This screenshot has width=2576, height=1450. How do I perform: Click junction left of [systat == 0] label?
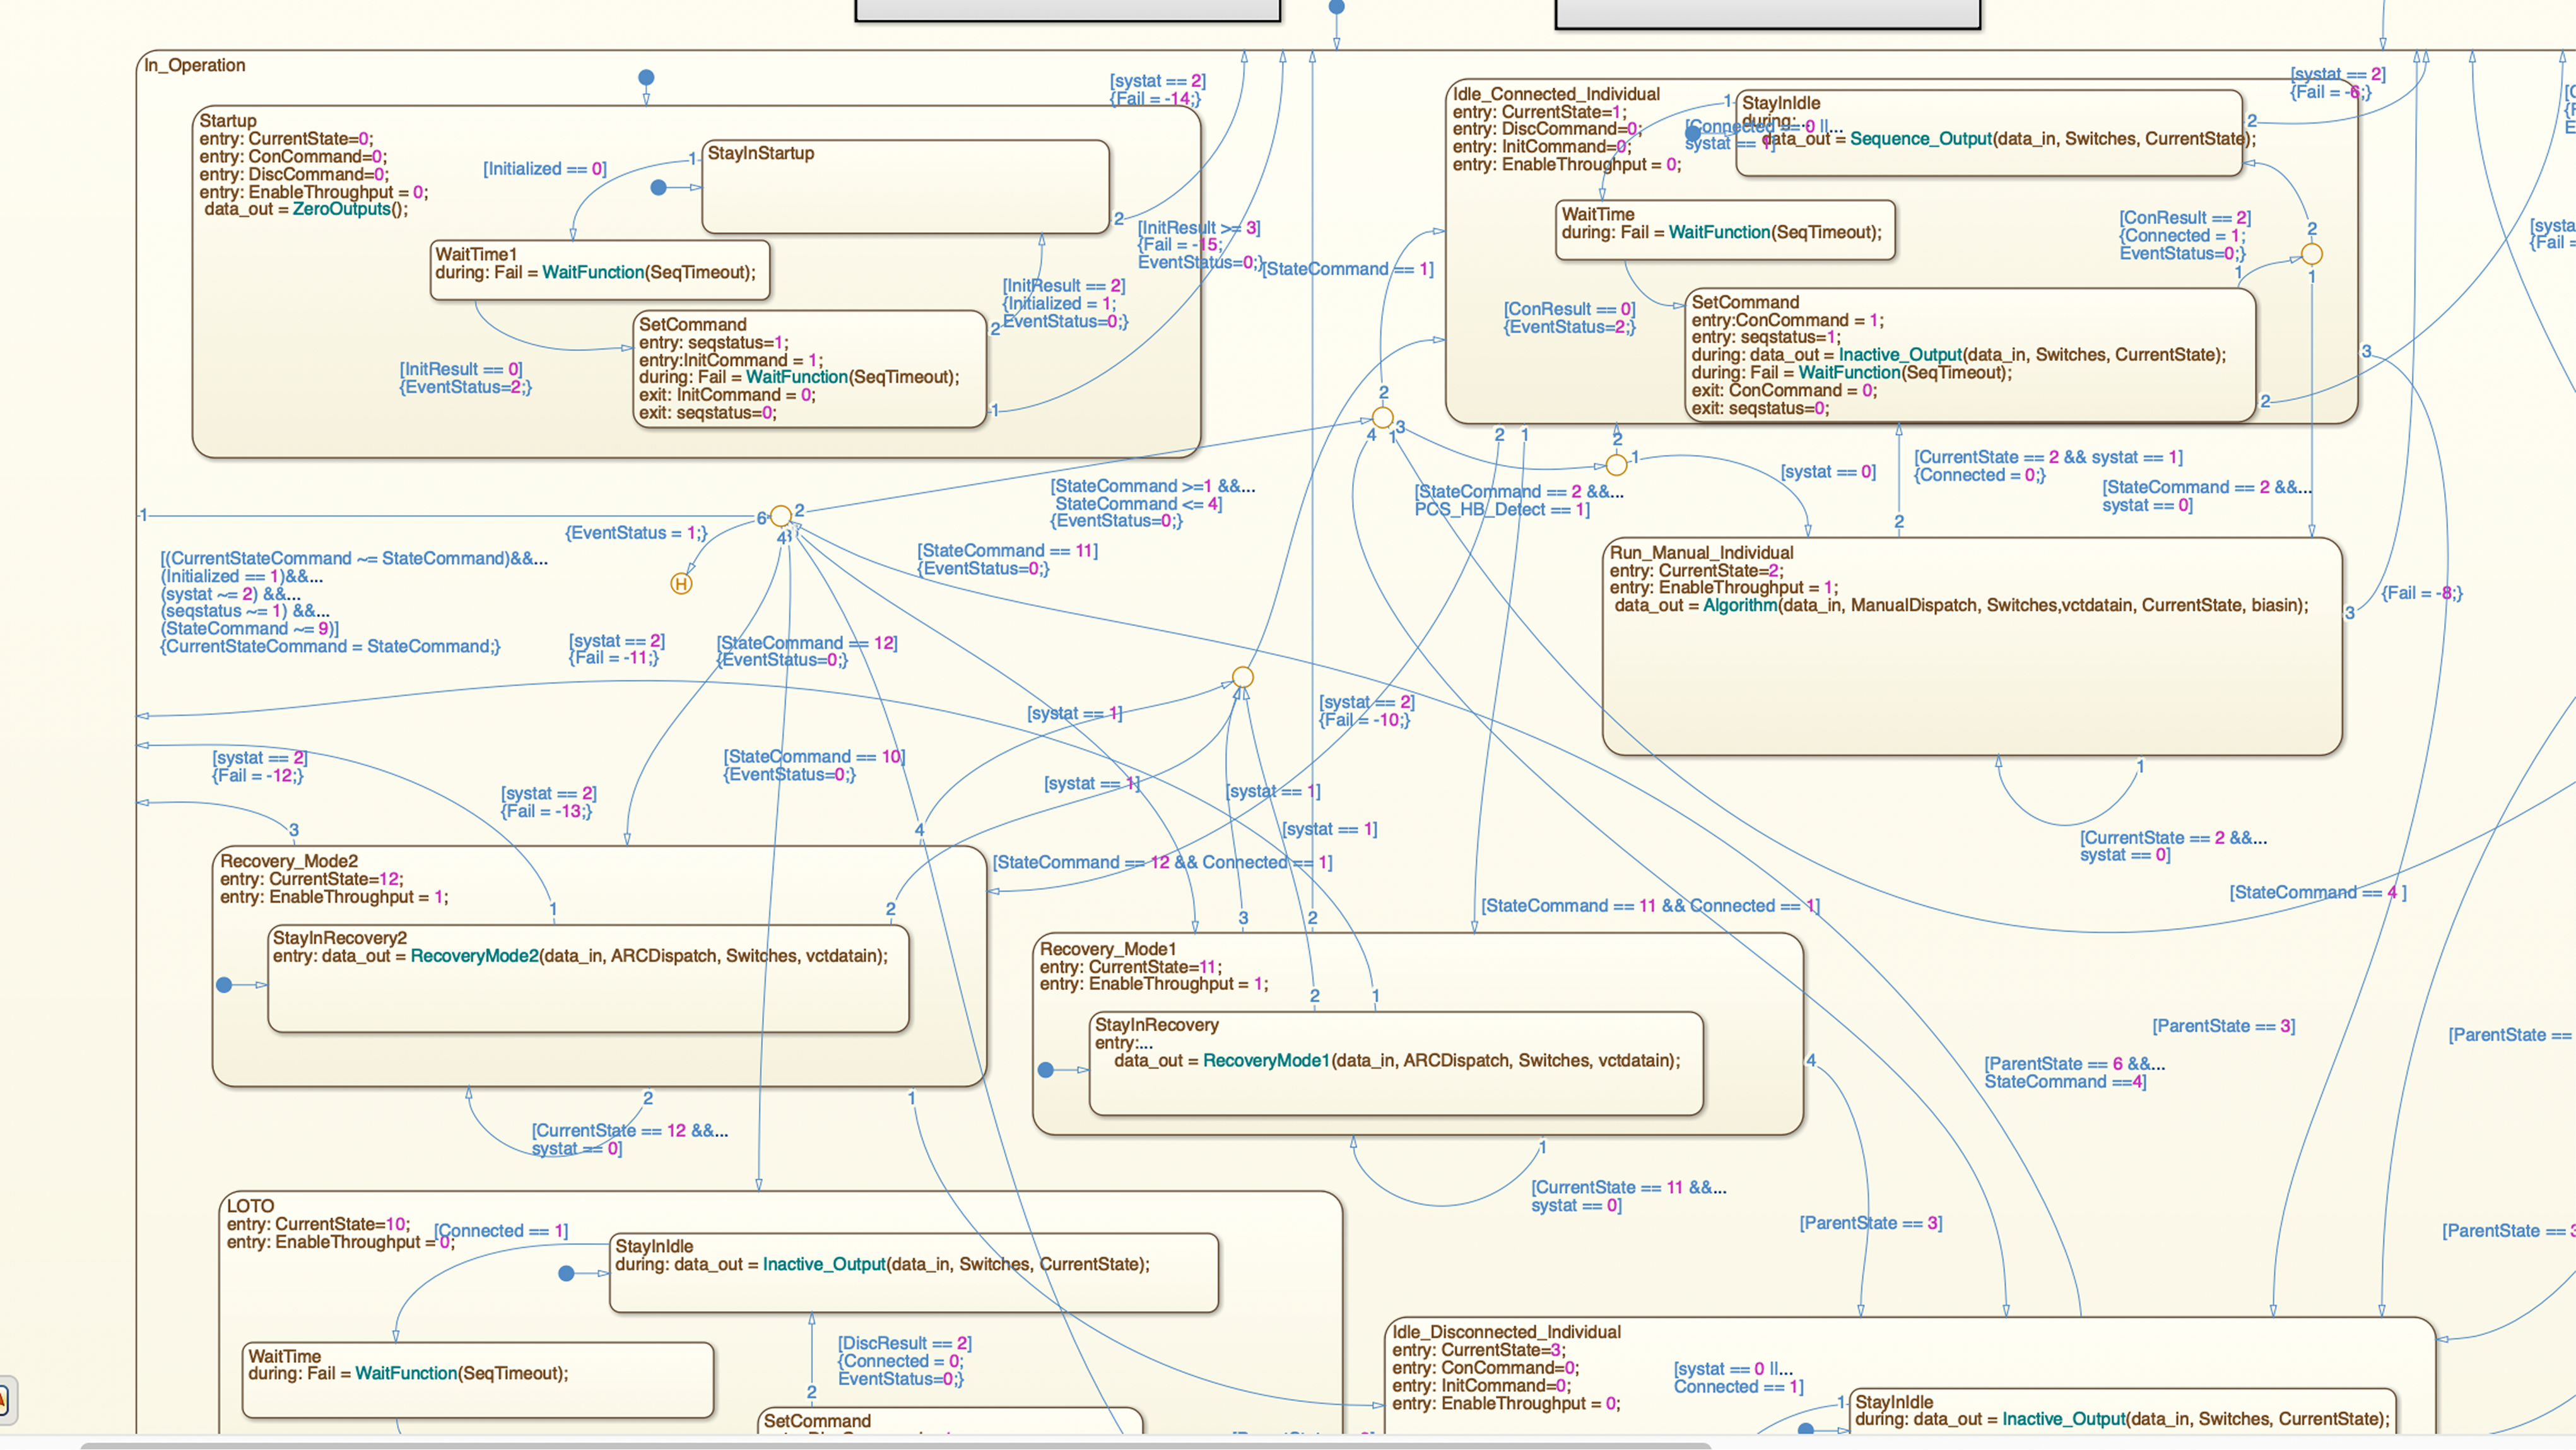(x=1616, y=464)
